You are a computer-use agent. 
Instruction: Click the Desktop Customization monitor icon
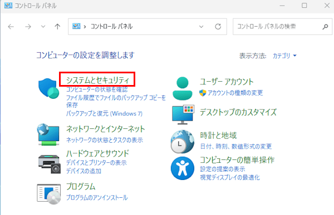[x=183, y=114]
